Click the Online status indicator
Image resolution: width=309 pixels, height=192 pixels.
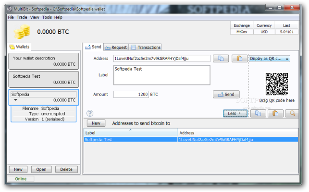[21, 179]
